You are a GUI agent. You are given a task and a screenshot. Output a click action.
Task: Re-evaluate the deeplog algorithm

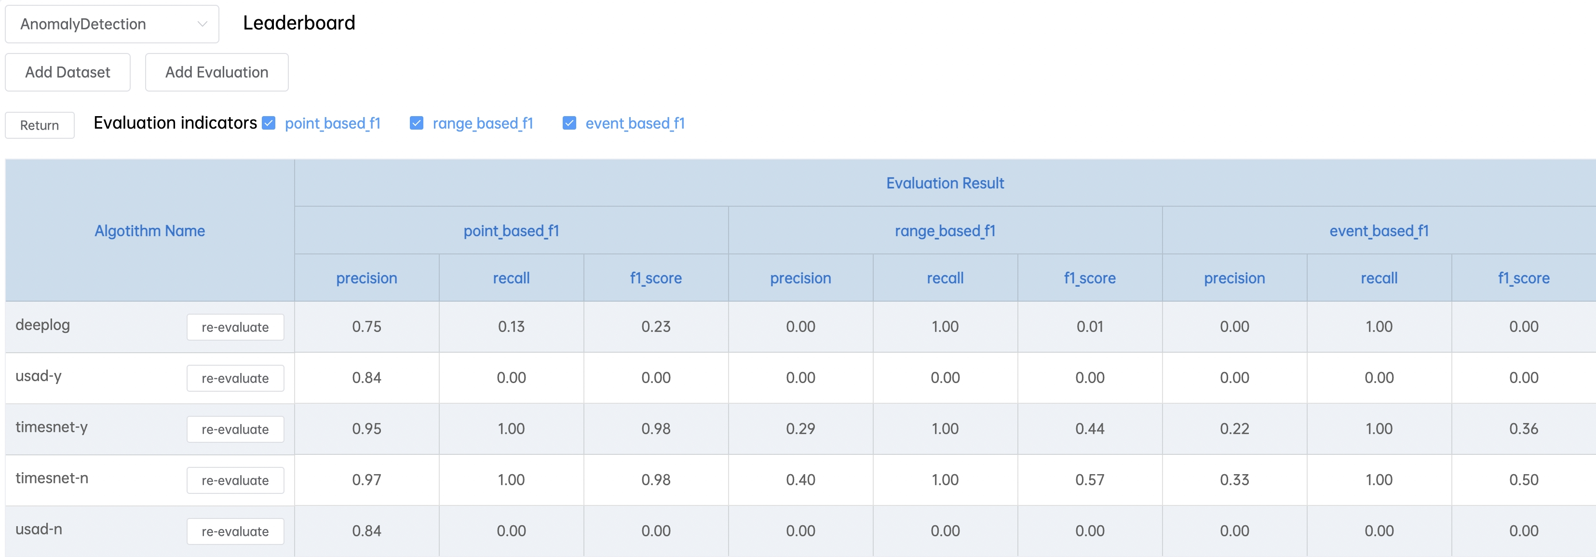tap(235, 327)
